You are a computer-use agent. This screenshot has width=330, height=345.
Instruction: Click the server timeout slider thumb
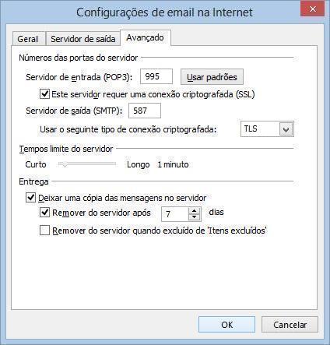click(x=63, y=164)
